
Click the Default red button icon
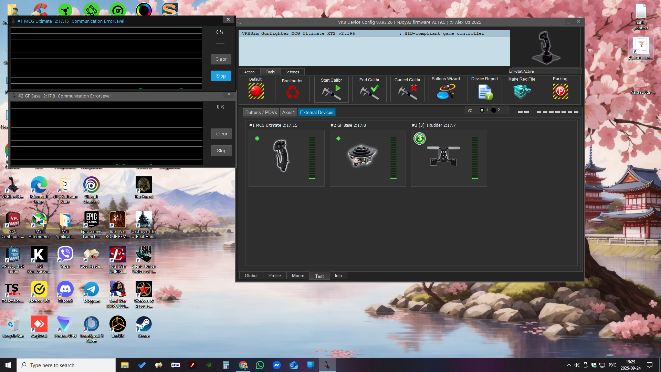(x=256, y=91)
